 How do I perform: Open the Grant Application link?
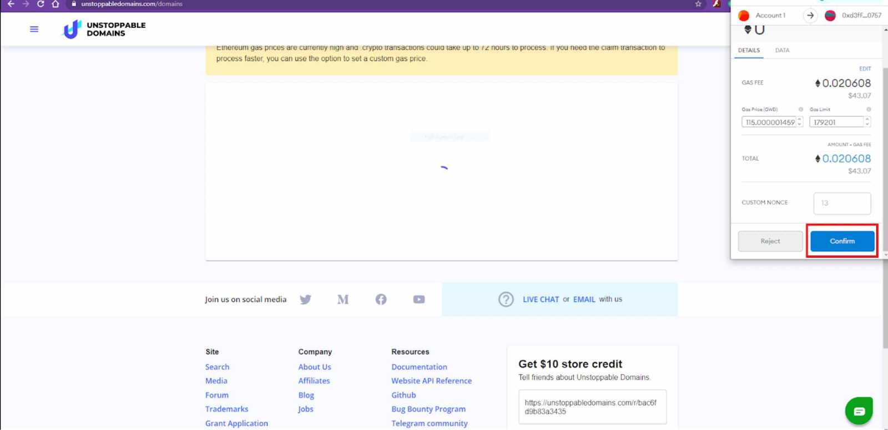click(236, 423)
